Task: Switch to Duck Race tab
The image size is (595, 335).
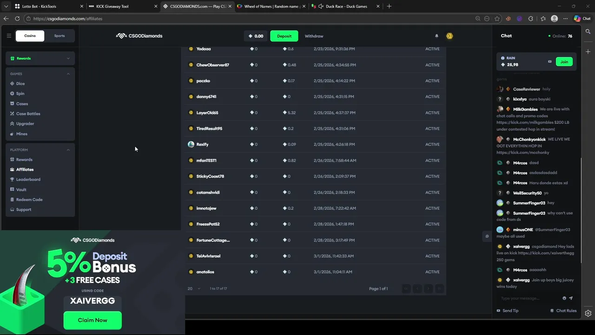Action: (345, 7)
